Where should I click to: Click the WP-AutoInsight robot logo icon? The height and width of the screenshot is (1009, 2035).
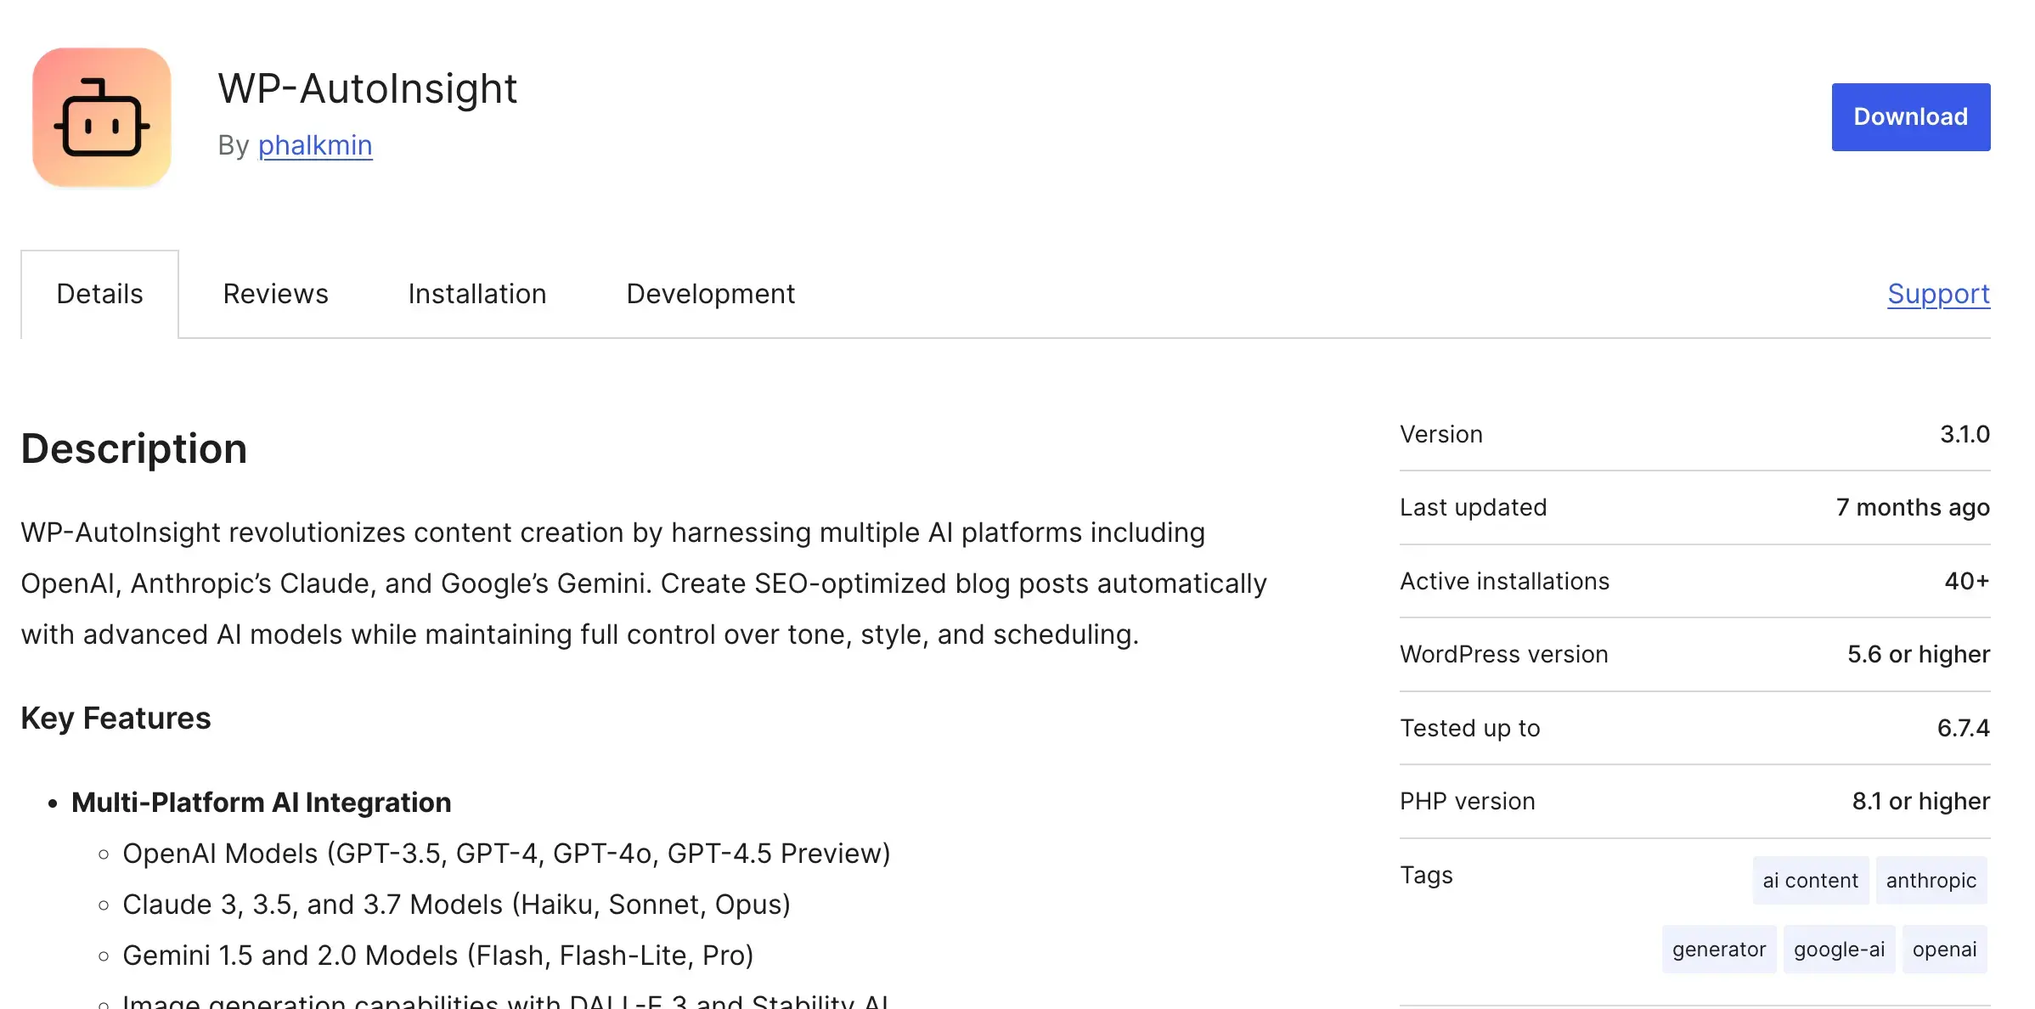(101, 117)
